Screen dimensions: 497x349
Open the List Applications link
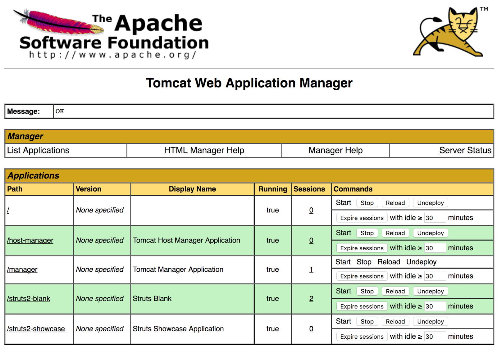(38, 150)
